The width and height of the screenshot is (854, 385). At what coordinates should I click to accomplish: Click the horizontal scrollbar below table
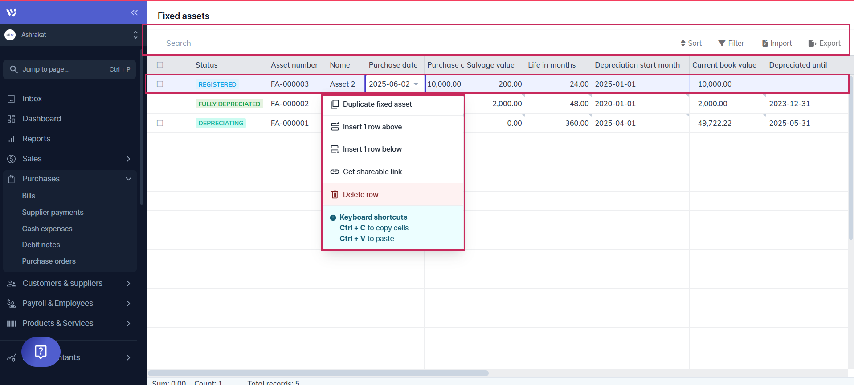click(318, 373)
